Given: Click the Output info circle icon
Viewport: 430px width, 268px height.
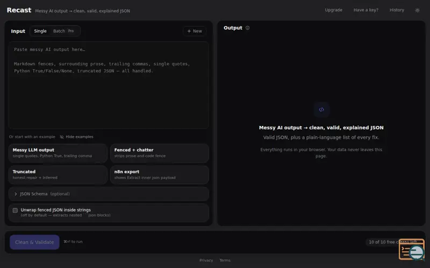Looking at the screenshot, I should click(x=247, y=28).
